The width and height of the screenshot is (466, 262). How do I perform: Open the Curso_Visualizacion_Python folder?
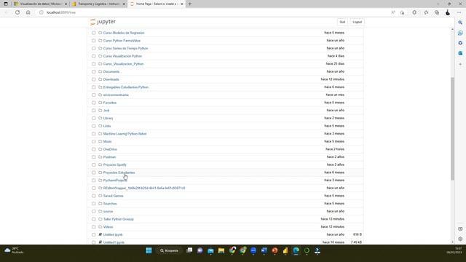coord(123,64)
